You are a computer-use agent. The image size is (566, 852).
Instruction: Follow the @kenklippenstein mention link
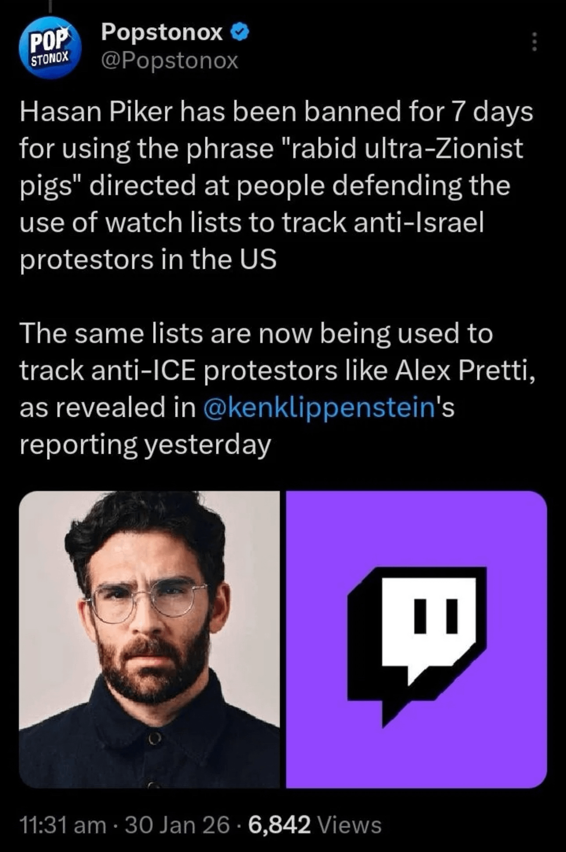(319, 407)
